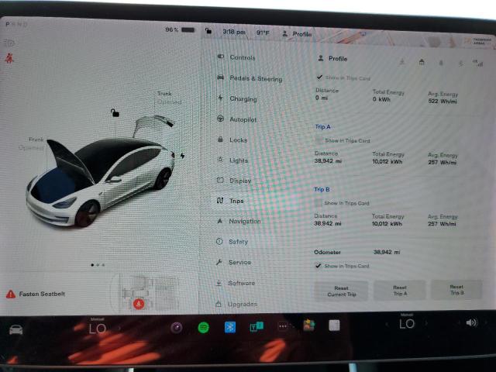Tap the 91°F outside temperature

pyautogui.click(x=263, y=33)
